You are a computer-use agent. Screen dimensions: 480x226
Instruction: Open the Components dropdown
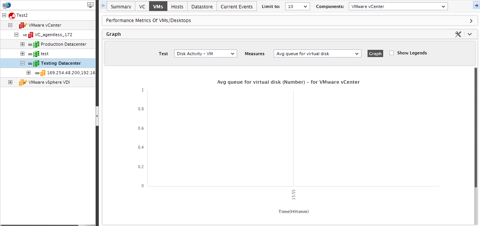[x=398, y=6]
